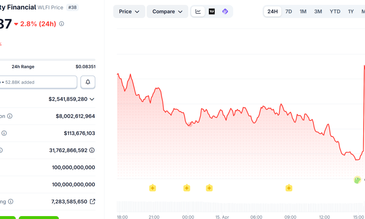Screen dimensions: 365x219
Task: Enable the 1Y view
Action: click(350, 11)
